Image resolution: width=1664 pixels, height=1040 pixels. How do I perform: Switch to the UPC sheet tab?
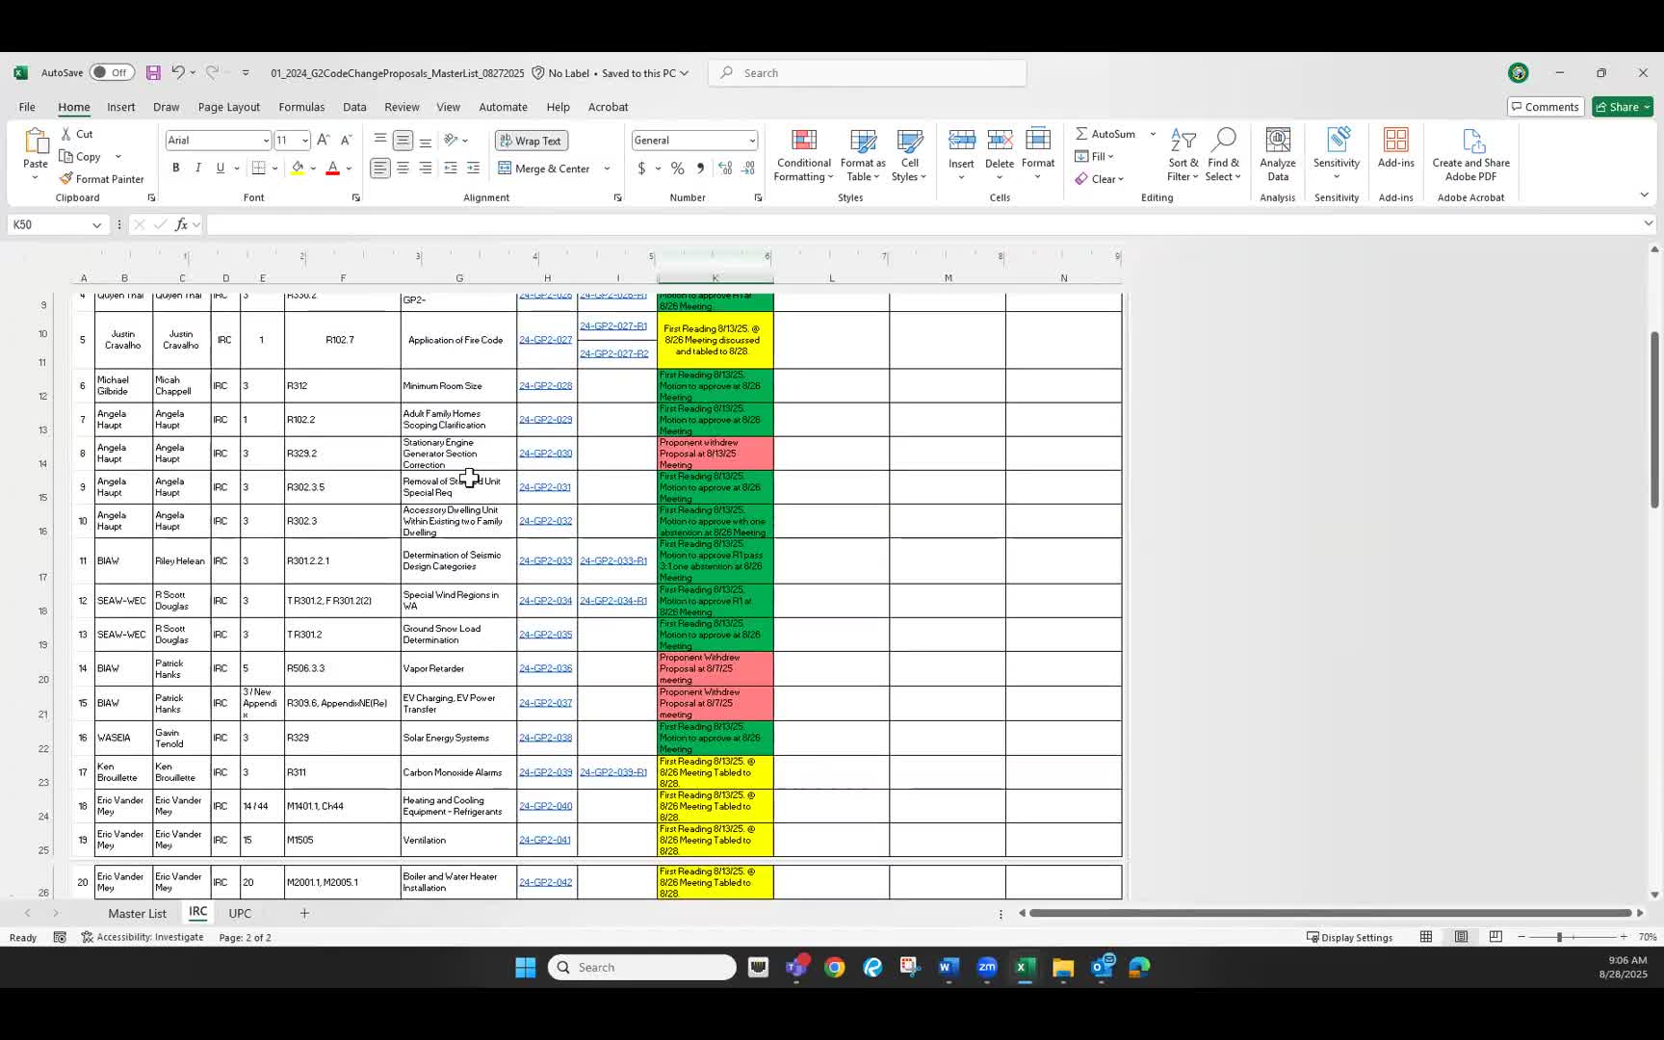point(239,913)
